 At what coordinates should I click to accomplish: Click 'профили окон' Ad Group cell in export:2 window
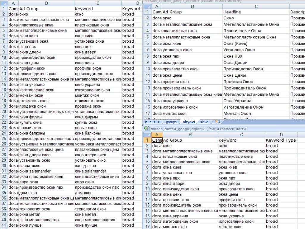[x=190, y=200]
